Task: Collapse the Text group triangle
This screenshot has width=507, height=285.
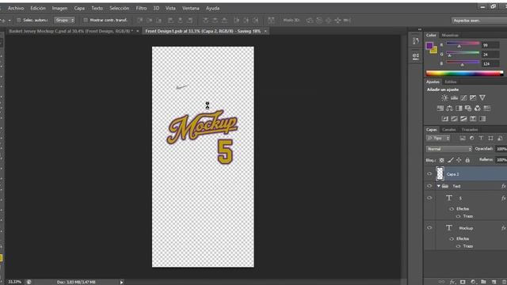Action: pos(439,186)
